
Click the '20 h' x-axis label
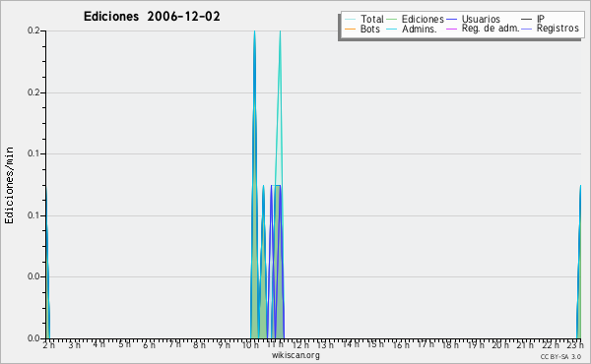click(500, 344)
